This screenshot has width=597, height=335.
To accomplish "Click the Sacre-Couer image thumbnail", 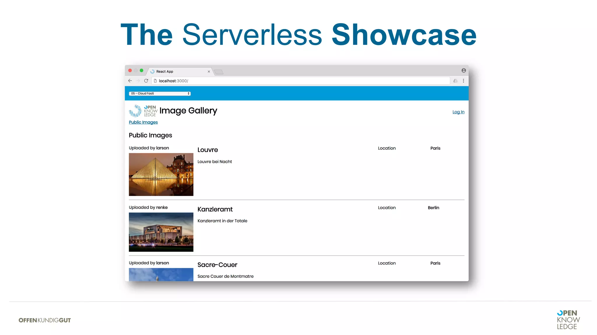I will (161, 275).
